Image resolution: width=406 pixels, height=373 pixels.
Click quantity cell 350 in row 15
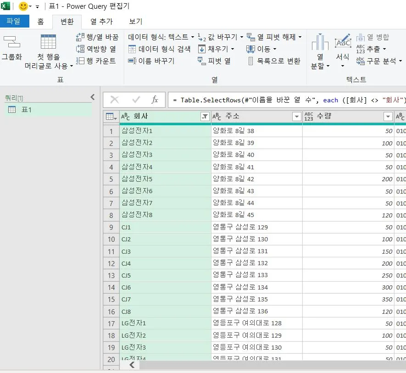click(348, 300)
